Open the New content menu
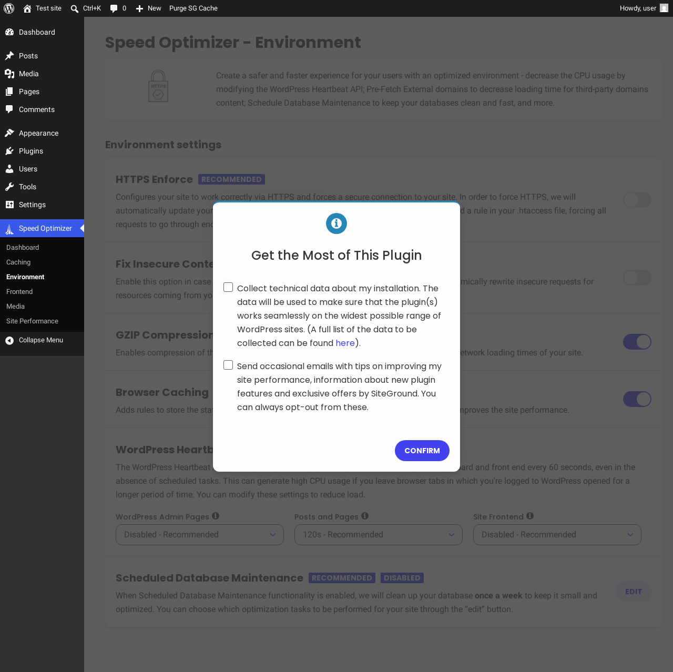 click(x=148, y=8)
